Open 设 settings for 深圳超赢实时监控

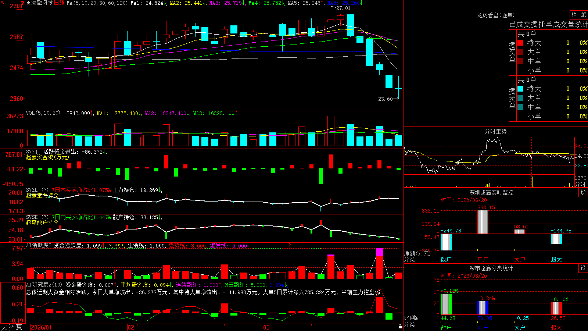pyautogui.click(x=583, y=192)
